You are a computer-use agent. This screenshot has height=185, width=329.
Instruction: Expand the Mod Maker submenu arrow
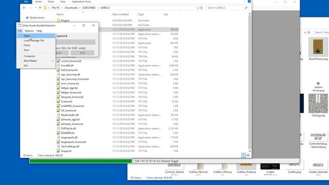pyautogui.click(x=52, y=61)
